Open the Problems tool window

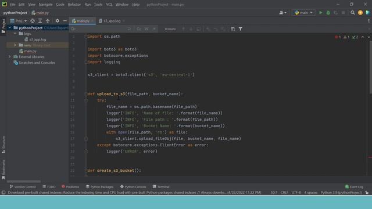pos(70,187)
